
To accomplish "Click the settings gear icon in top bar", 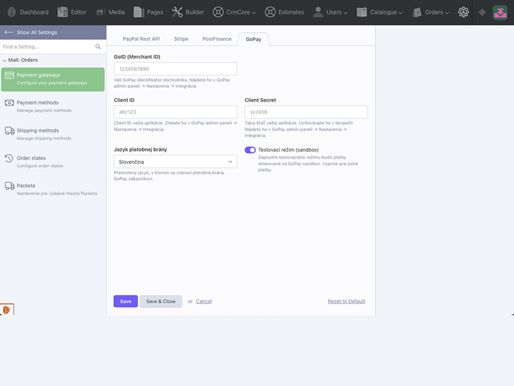I will pyautogui.click(x=464, y=12).
